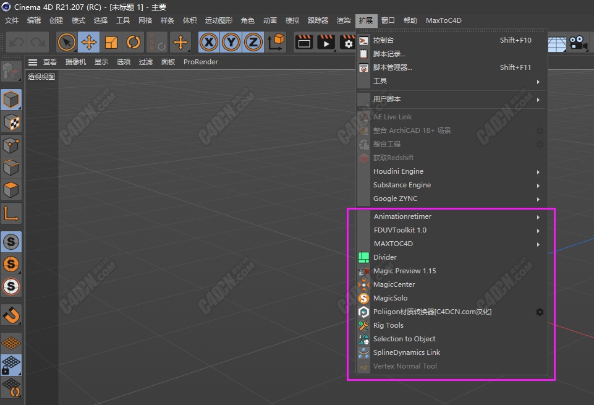Screen dimensions: 594x405
Task: Expand the Substance Engine submenu
Action: click(x=452, y=185)
